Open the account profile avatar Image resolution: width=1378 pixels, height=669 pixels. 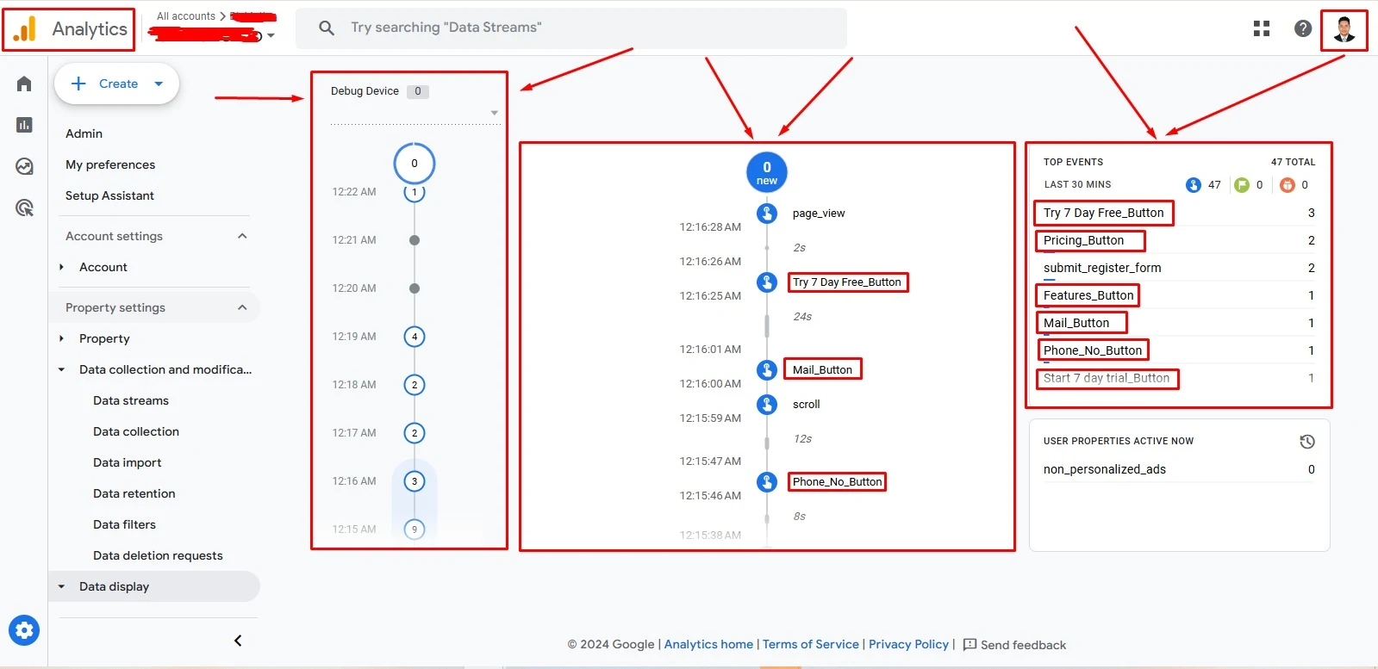[1344, 28]
